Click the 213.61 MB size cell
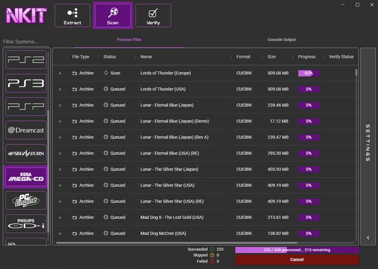378x269 pixels. (x=278, y=217)
